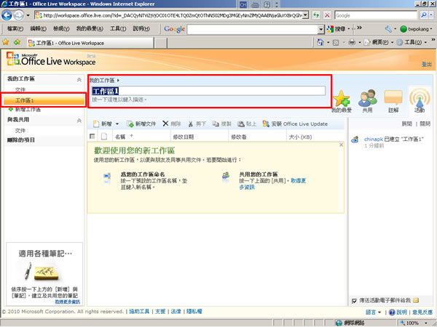This screenshot has width=437, height=327.
Task: Click the Office Live Workspace logo
Action: [x=51, y=59]
